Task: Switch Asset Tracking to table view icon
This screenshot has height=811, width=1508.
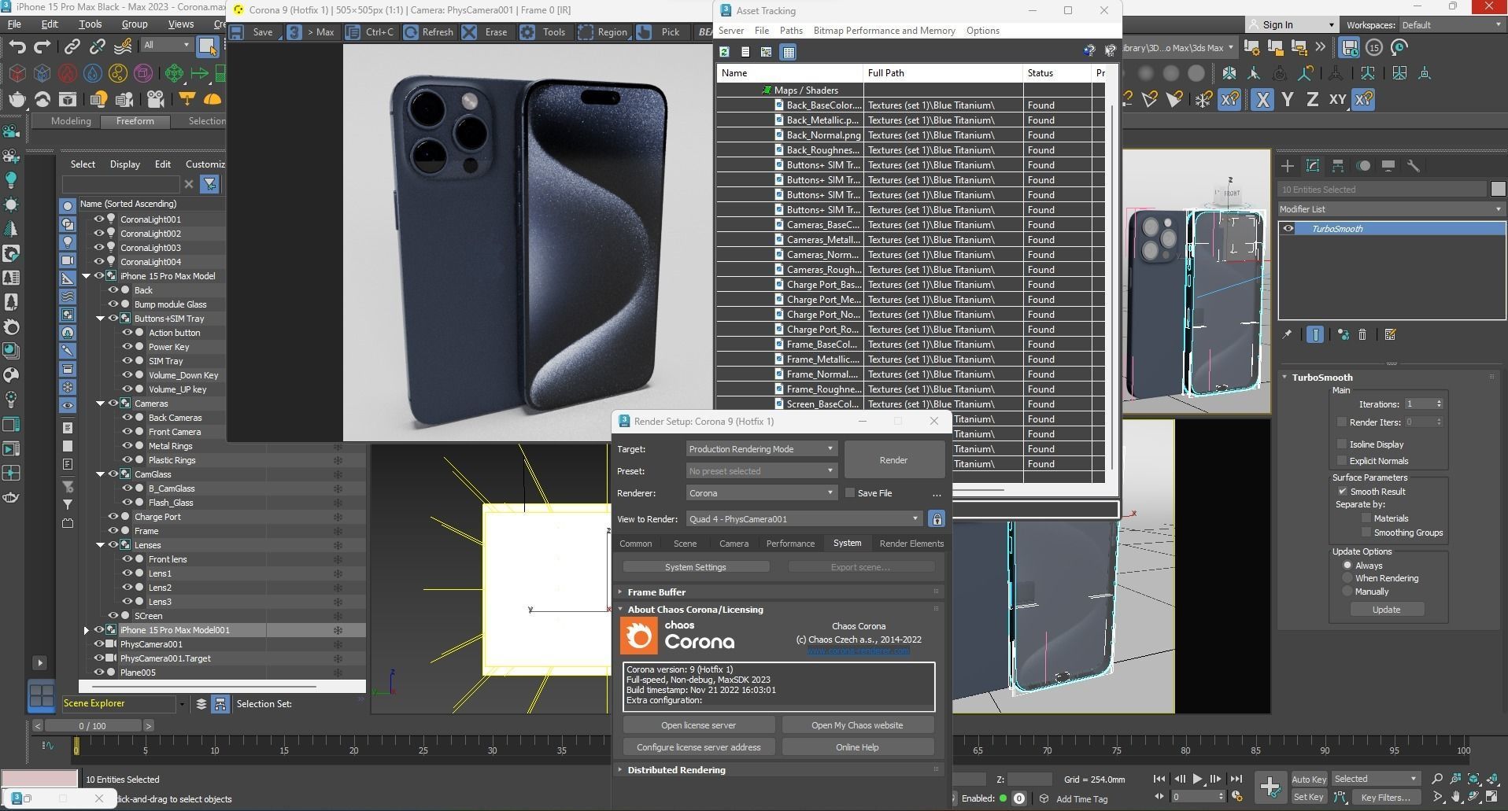Action: click(x=788, y=52)
